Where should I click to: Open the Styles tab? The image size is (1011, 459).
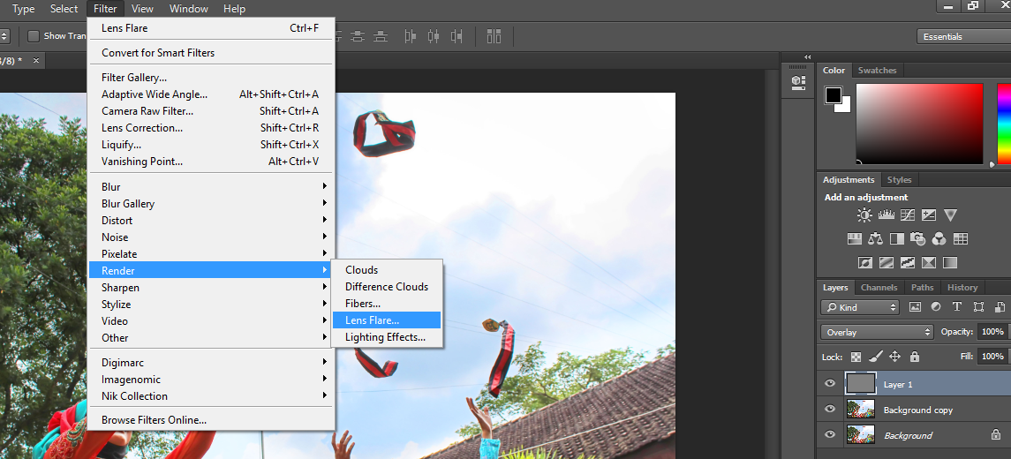coord(899,180)
